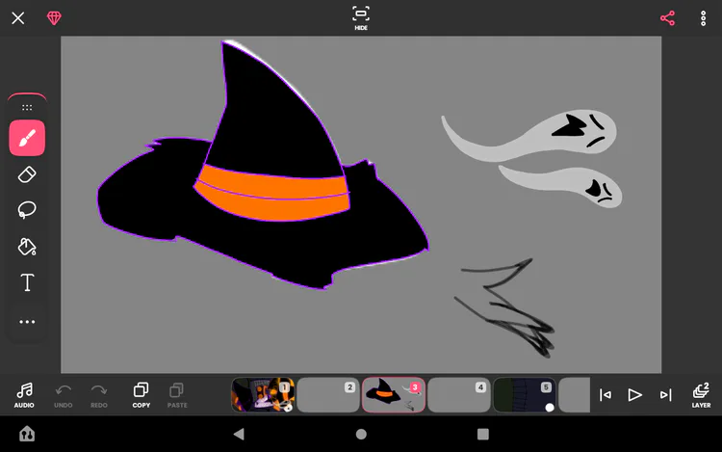Select frame 3 witch hat thumbnail
The image size is (722, 452).
(x=394, y=395)
